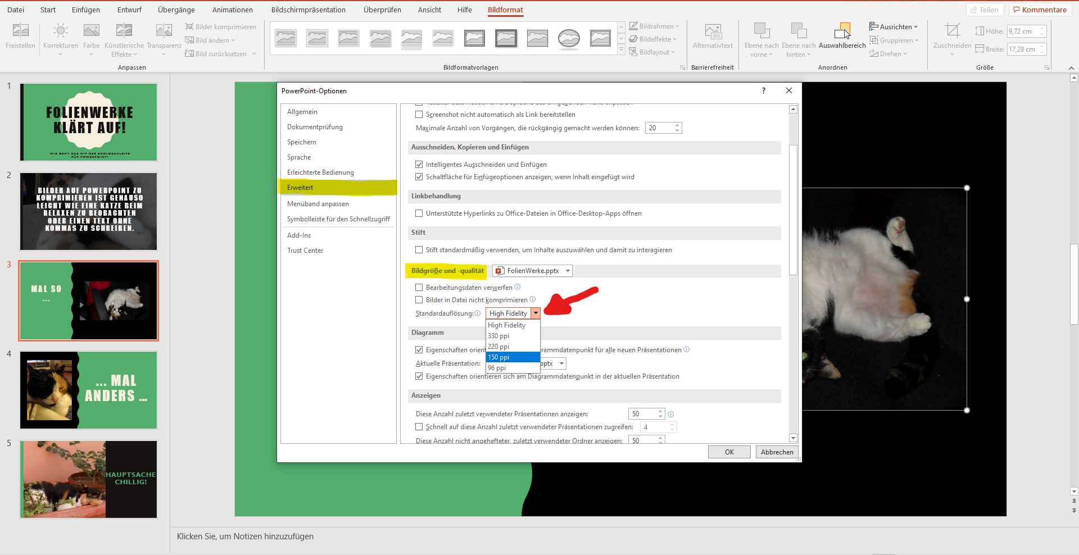This screenshot has height=555, width=1079.
Task: Open the Farbe color tool
Action: pyautogui.click(x=91, y=31)
